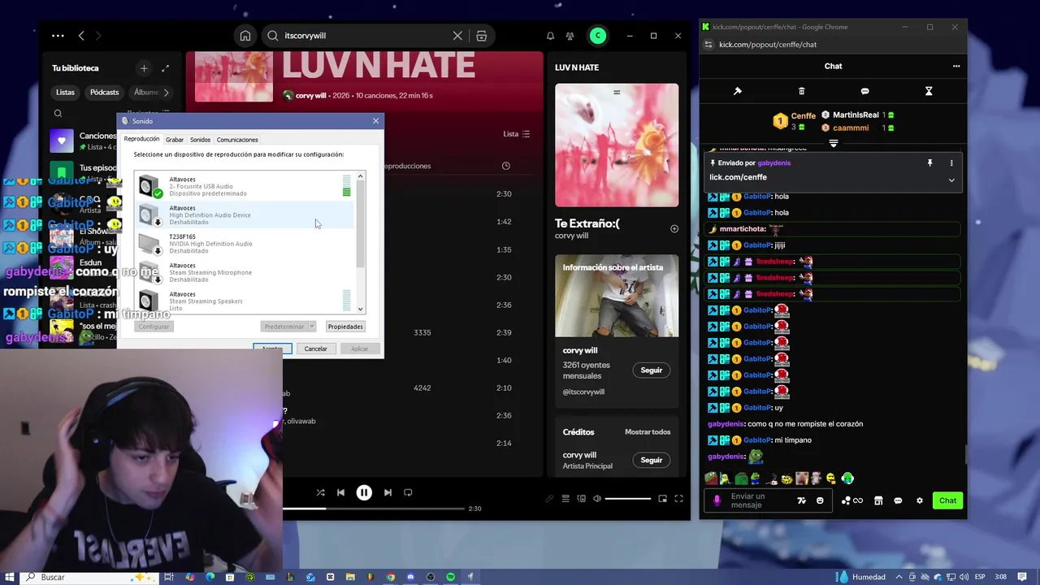Open connect to a device
Image resolution: width=1040 pixels, height=585 pixels.
(x=581, y=499)
